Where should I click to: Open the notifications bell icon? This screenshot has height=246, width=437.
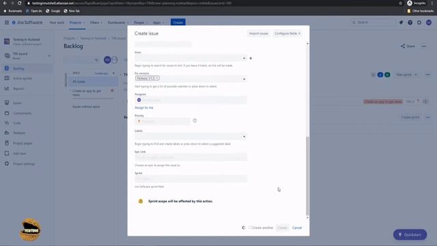401,23
